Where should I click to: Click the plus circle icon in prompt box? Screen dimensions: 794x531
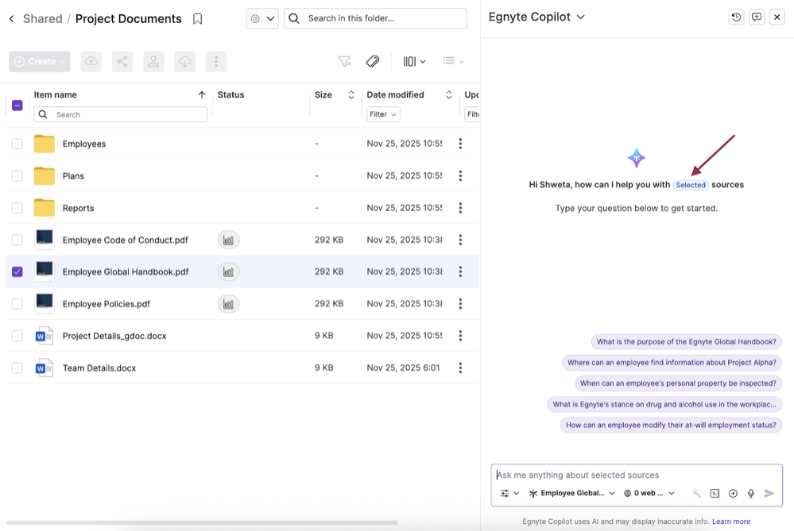coord(733,494)
